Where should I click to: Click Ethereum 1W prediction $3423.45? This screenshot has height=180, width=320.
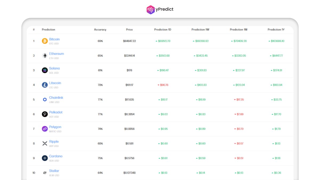pos(201,56)
